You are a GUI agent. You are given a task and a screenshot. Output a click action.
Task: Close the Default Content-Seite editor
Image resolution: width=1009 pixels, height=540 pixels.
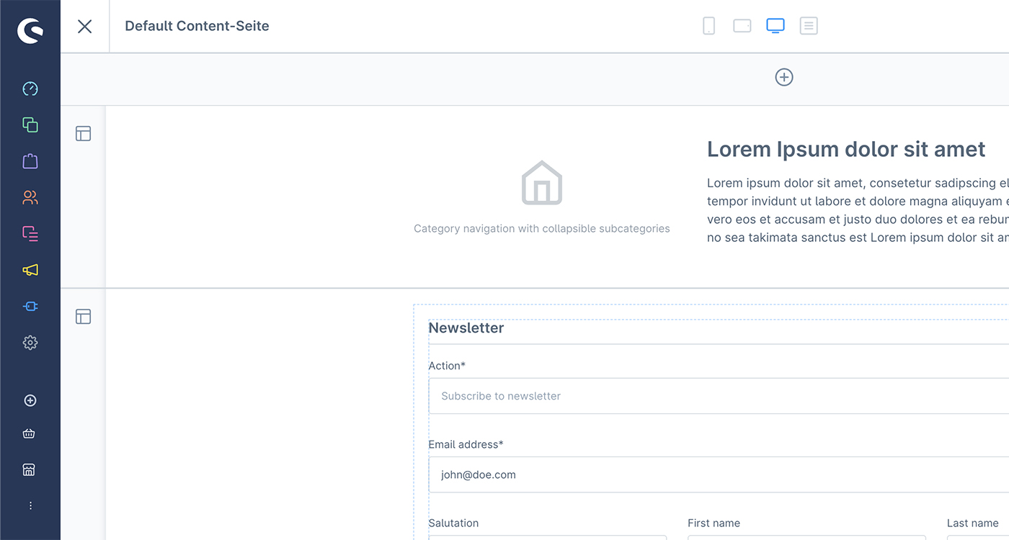coord(85,27)
